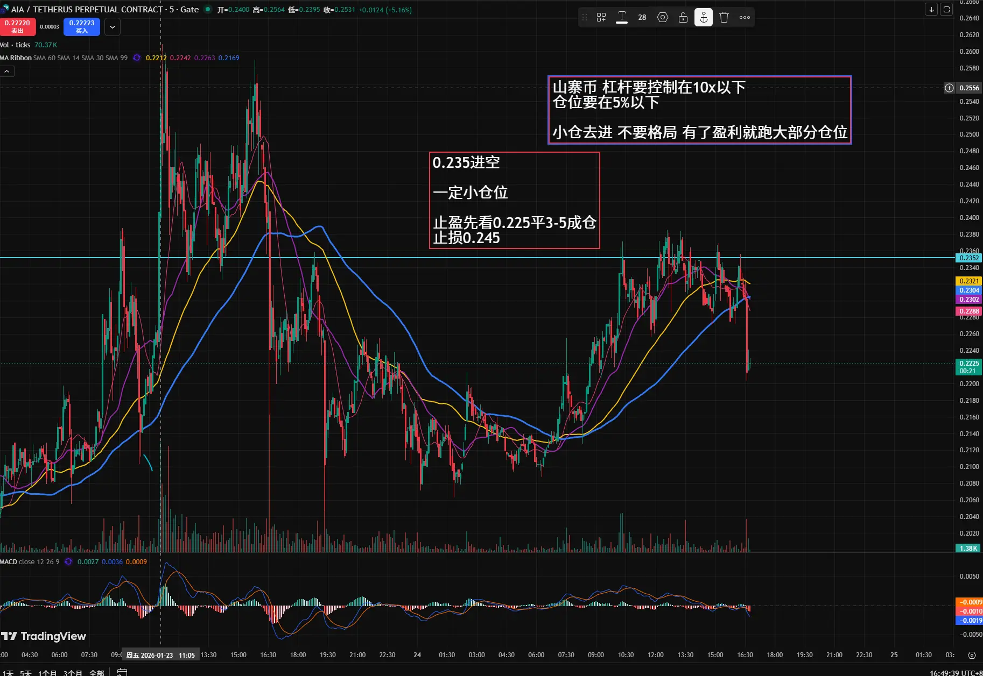The width and height of the screenshot is (983, 676).
Task: Click the MA Ribbon refresh status icon
Action: [x=137, y=58]
